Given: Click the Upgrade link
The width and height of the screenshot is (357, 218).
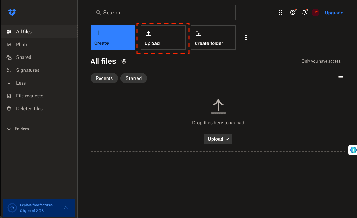Looking at the screenshot, I should pos(334,13).
